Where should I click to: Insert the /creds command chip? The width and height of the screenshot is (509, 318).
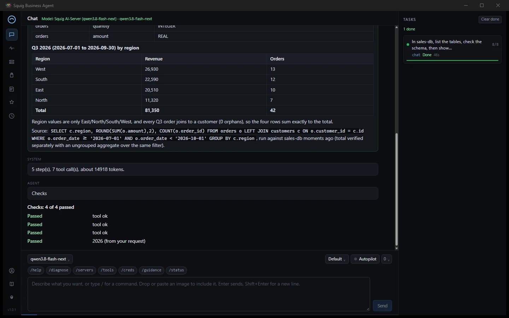[128, 270]
